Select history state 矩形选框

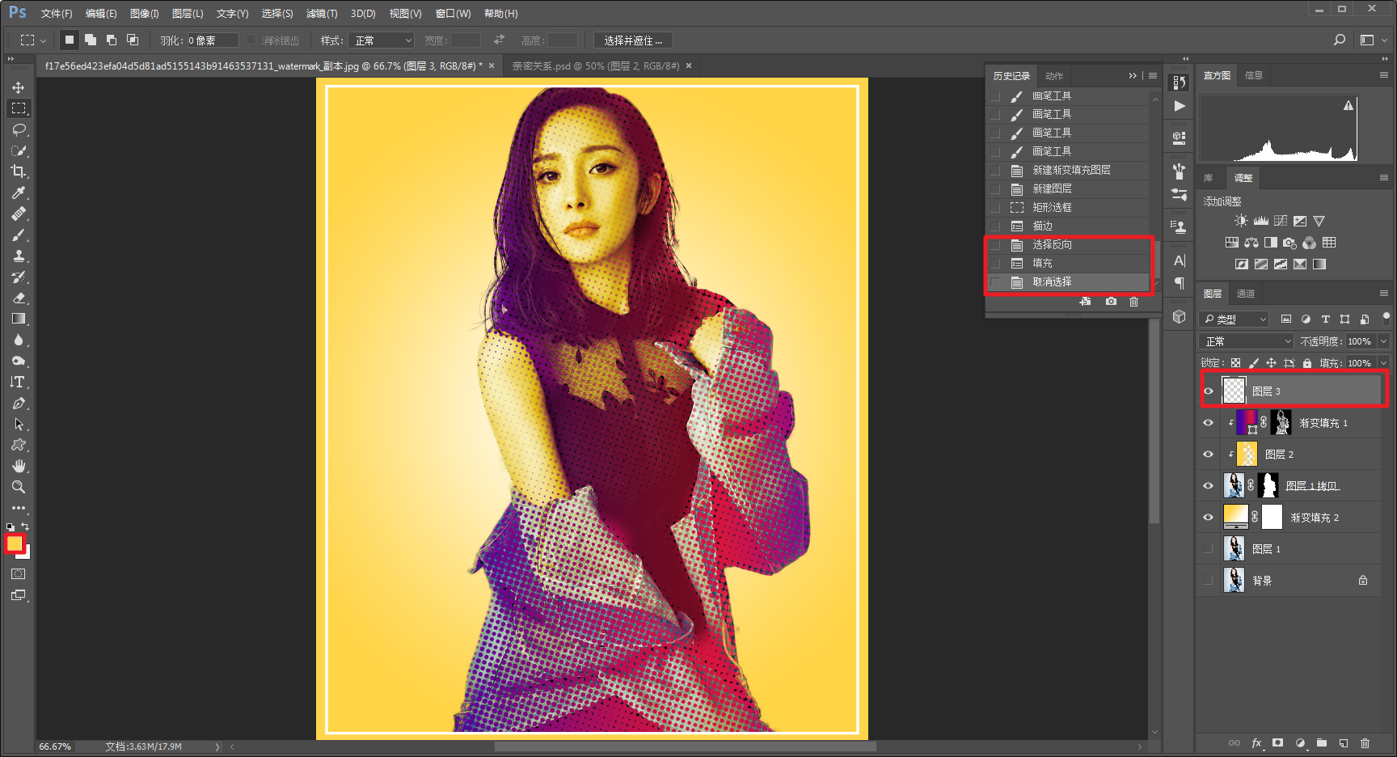pyautogui.click(x=1068, y=207)
